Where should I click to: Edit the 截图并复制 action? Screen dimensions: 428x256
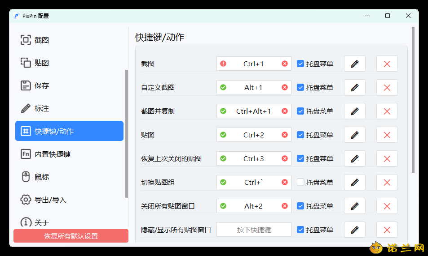coord(355,111)
